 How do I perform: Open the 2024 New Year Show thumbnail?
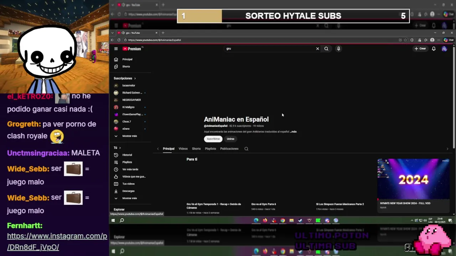pyautogui.click(x=413, y=179)
